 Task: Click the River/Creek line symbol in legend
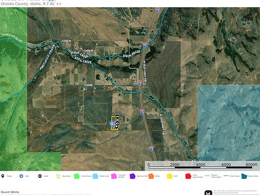point(226,176)
